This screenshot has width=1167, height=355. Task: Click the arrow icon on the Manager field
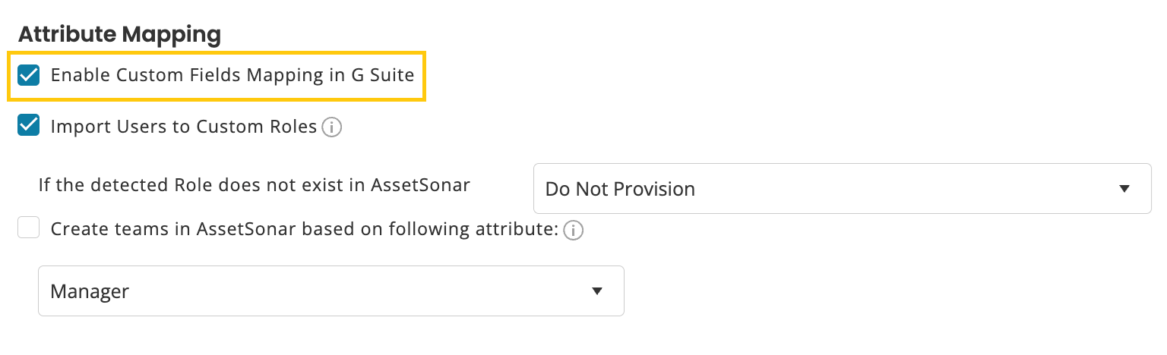pos(597,291)
